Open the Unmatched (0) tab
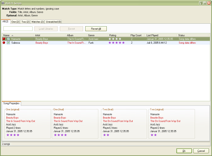Image resolution: width=212 pixels, height=156 pixels. pos(53,22)
